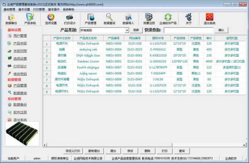Click the 复制增加 button
The height and width of the screenshot is (163, 249).
pyautogui.click(x=94, y=151)
